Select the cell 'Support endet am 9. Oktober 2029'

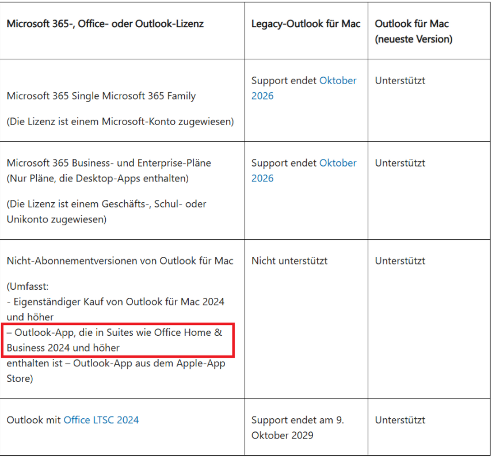[x=298, y=428]
